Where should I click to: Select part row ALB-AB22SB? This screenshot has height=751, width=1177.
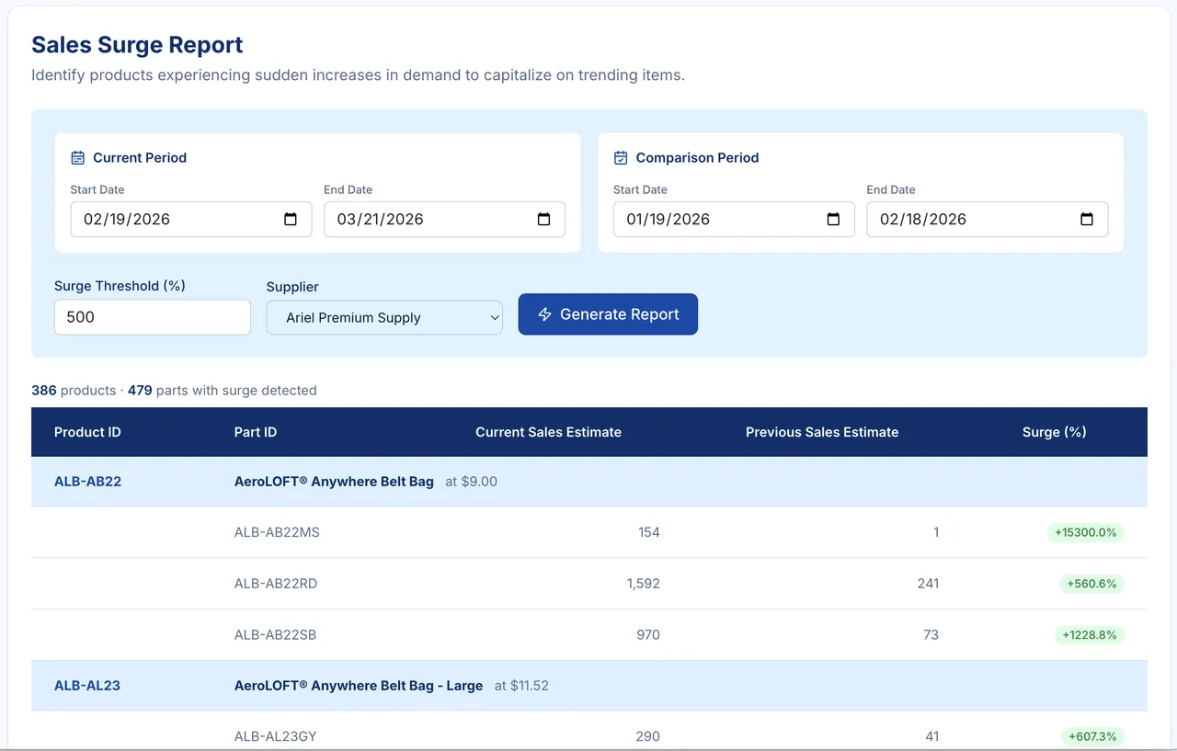(x=589, y=635)
